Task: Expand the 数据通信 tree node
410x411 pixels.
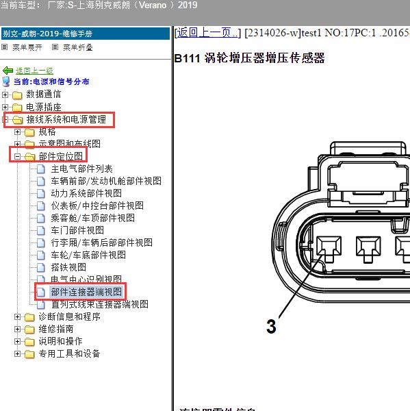Action: pyautogui.click(x=5, y=95)
